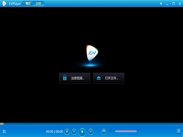Click the rewind button
The width and height of the screenshot is (183, 137).
(x=74, y=132)
